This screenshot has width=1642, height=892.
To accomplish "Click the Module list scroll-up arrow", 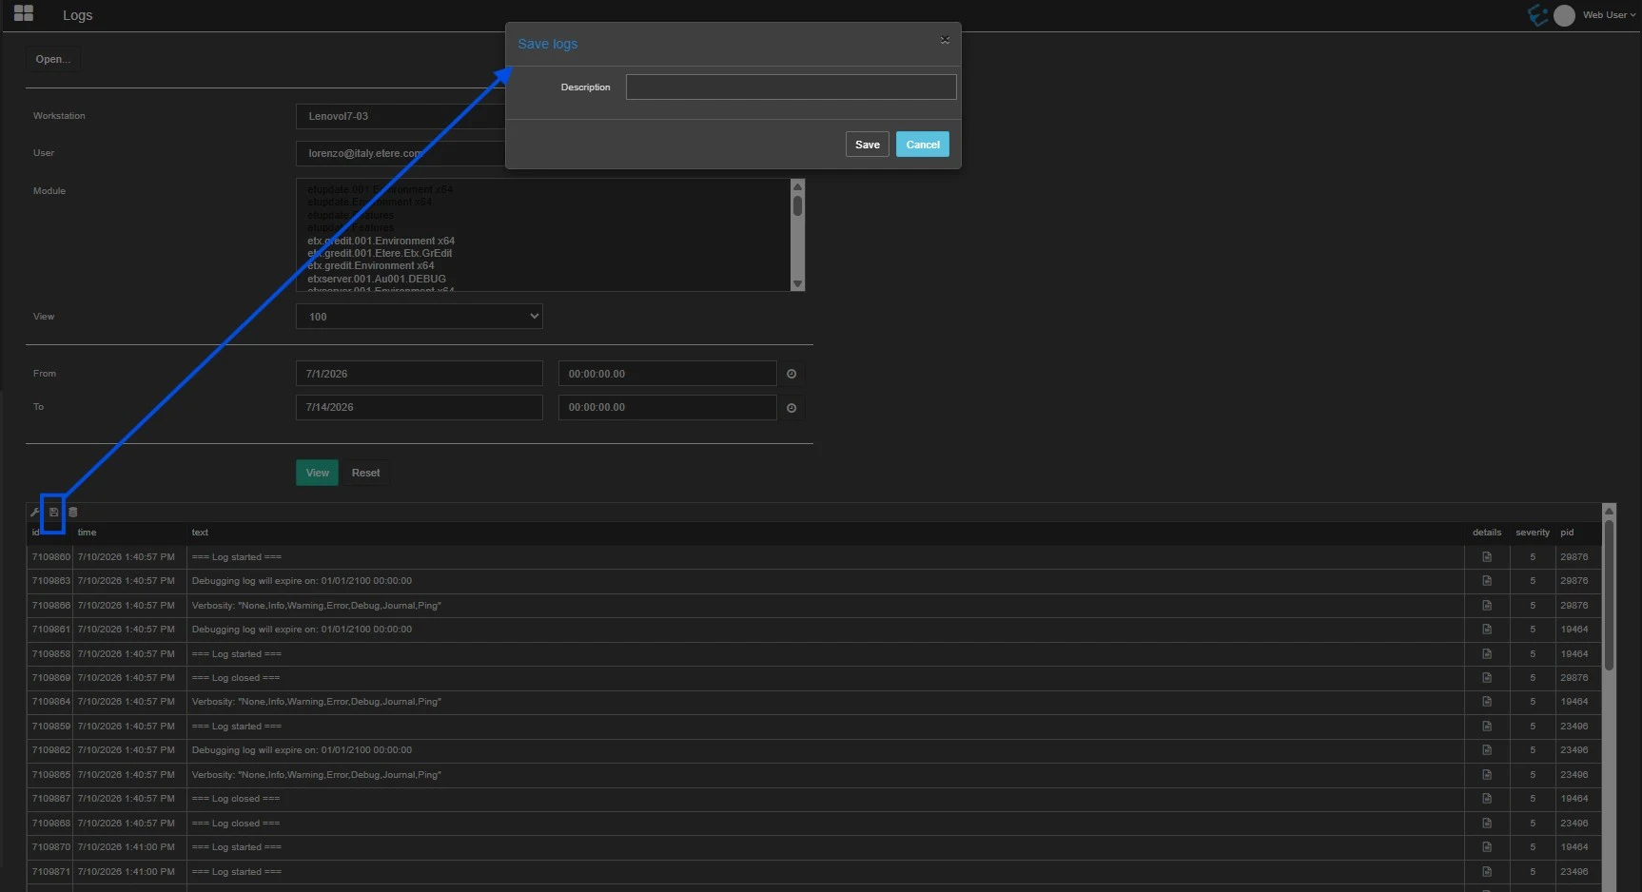I will coord(797,185).
